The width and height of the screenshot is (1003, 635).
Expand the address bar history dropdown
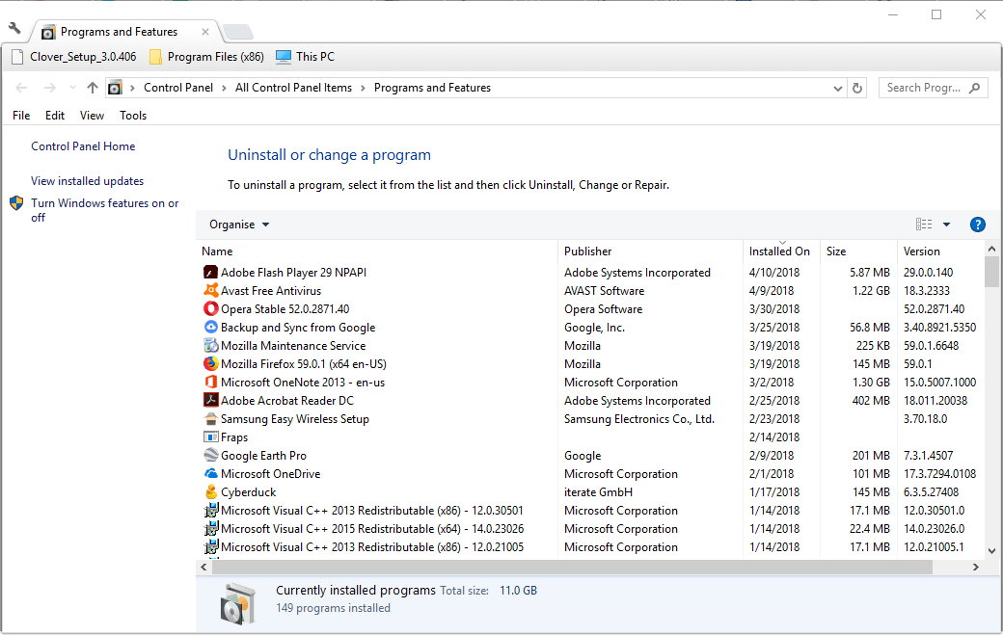pyautogui.click(x=837, y=88)
